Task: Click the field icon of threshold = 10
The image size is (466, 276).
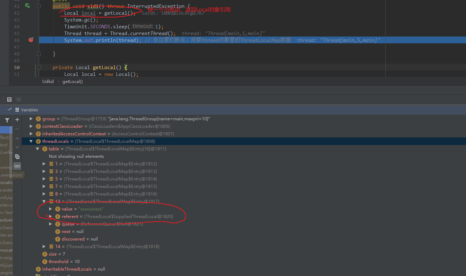Action: tap(45, 262)
